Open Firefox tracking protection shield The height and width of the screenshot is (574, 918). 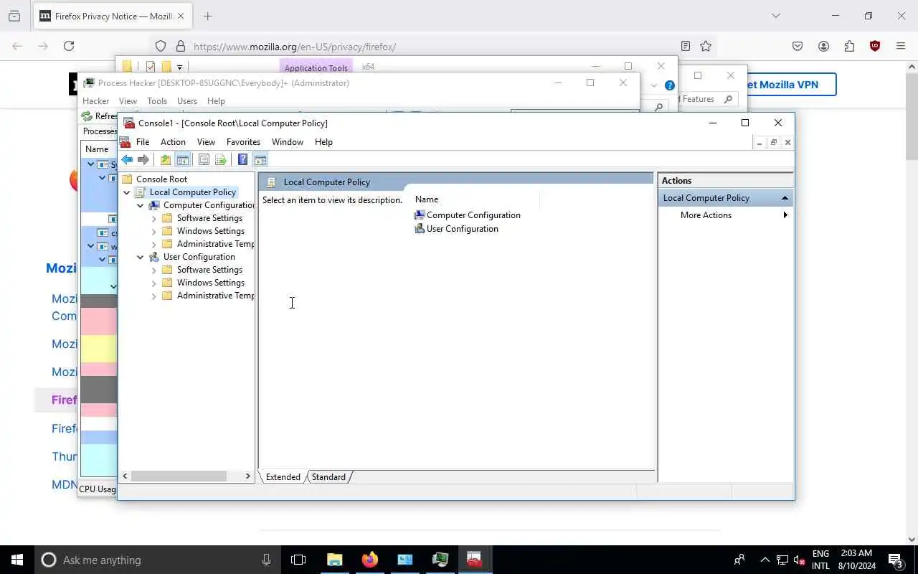click(x=161, y=46)
